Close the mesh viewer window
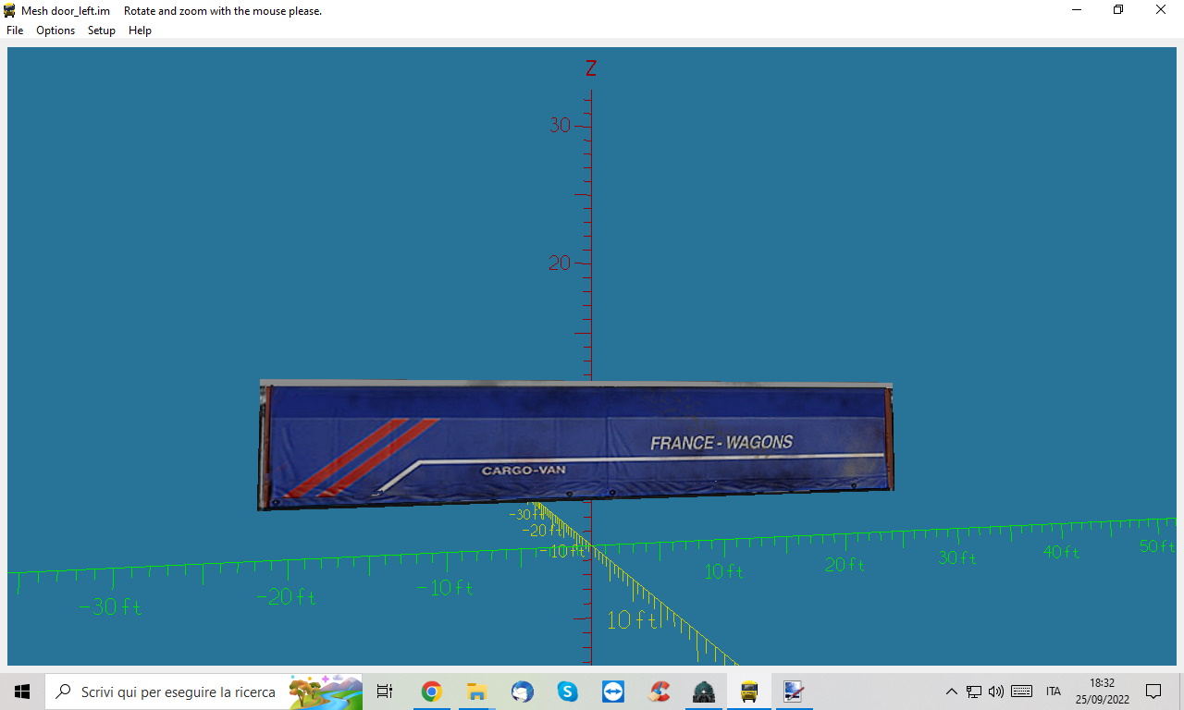 (1161, 10)
